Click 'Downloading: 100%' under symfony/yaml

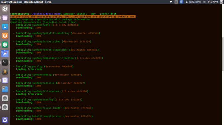(28, 28)
